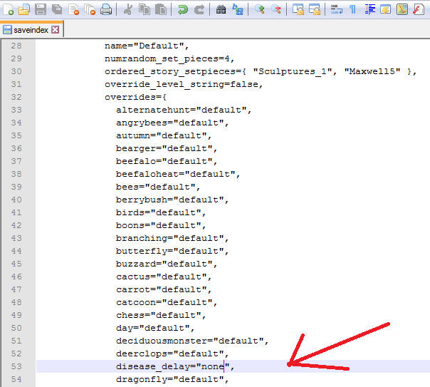Click the beefaloheat="default" line
430x387 pixels.
click(178, 174)
